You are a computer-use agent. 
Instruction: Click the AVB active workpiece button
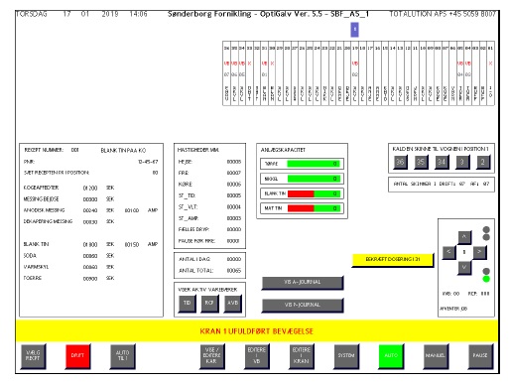[232, 303]
